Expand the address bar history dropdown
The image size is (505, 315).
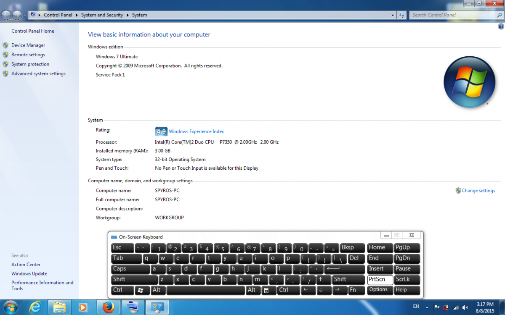tap(393, 15)
